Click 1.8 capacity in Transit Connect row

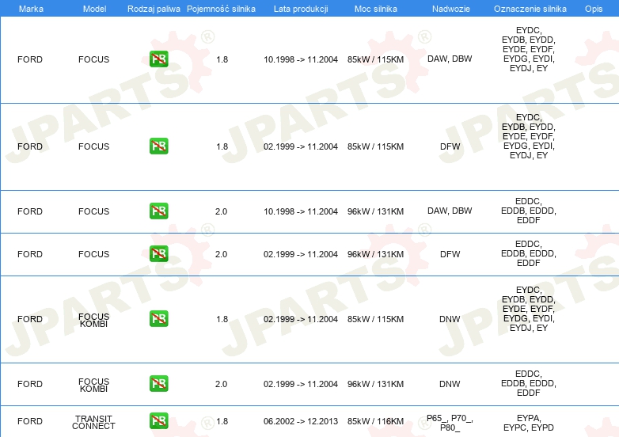point(222,421)
